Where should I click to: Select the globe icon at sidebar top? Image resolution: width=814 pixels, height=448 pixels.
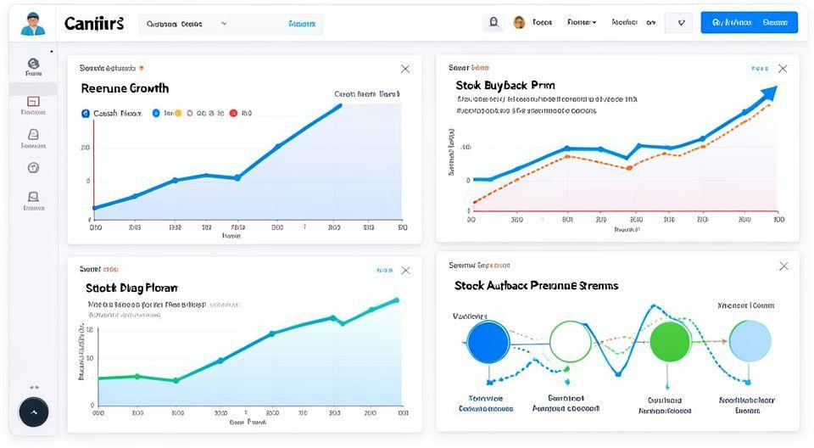33,64
